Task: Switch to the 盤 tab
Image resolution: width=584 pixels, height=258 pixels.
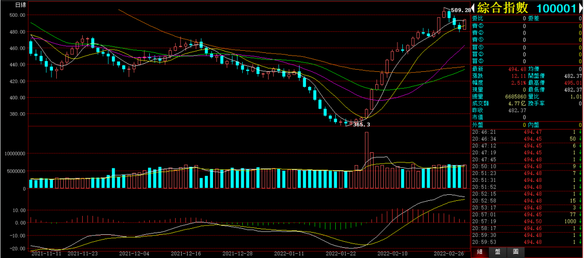Action: point(497,252)
